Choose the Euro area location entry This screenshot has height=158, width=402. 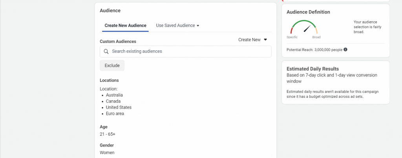[115, 114]
